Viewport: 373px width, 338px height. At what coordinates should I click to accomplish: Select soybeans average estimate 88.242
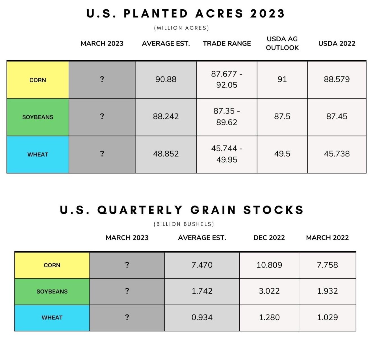coord(166,117)
